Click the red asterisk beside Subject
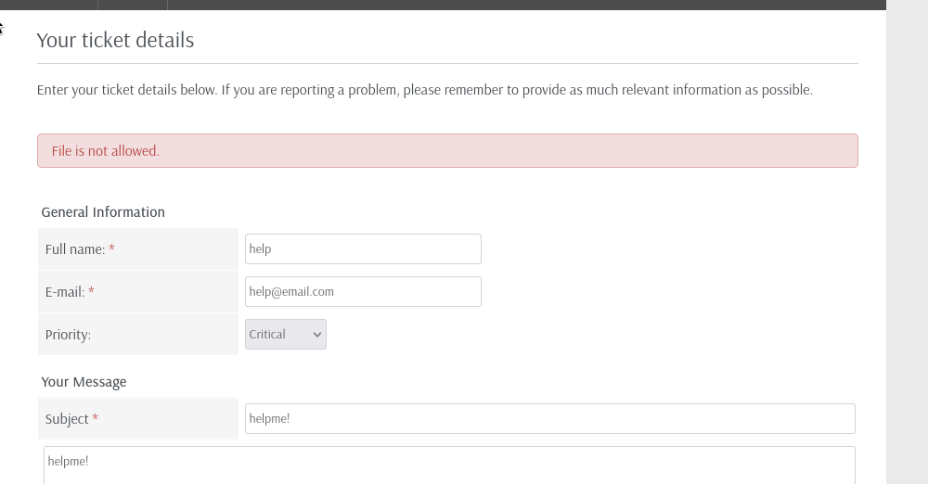 [x=95, y=419]
